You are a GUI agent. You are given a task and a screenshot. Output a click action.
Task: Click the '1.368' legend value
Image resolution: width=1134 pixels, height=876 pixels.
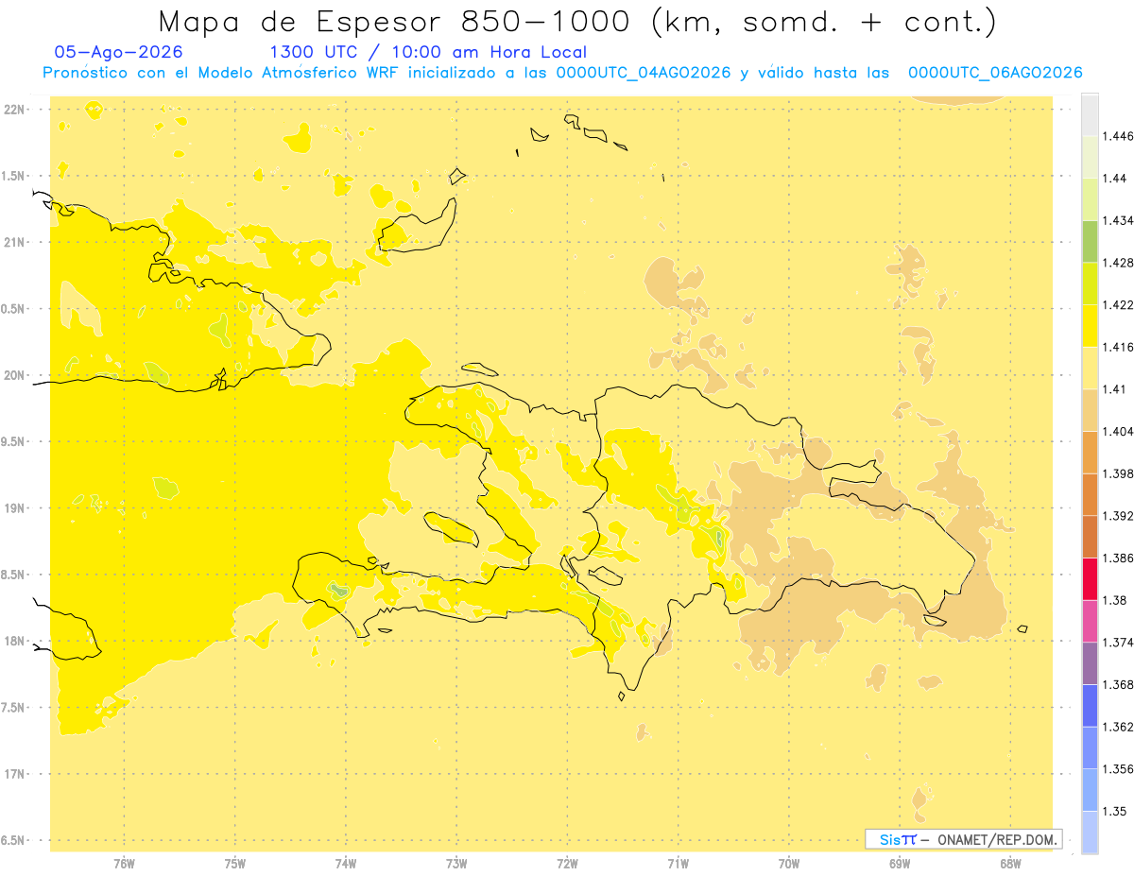click(1118, 684)
